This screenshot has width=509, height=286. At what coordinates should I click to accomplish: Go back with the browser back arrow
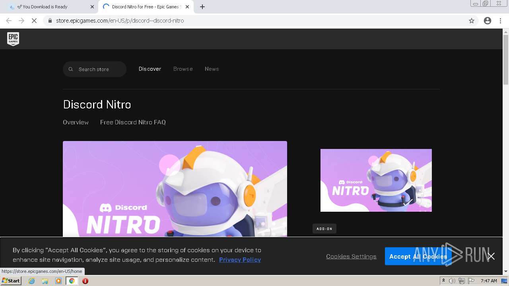click(9, 21)
